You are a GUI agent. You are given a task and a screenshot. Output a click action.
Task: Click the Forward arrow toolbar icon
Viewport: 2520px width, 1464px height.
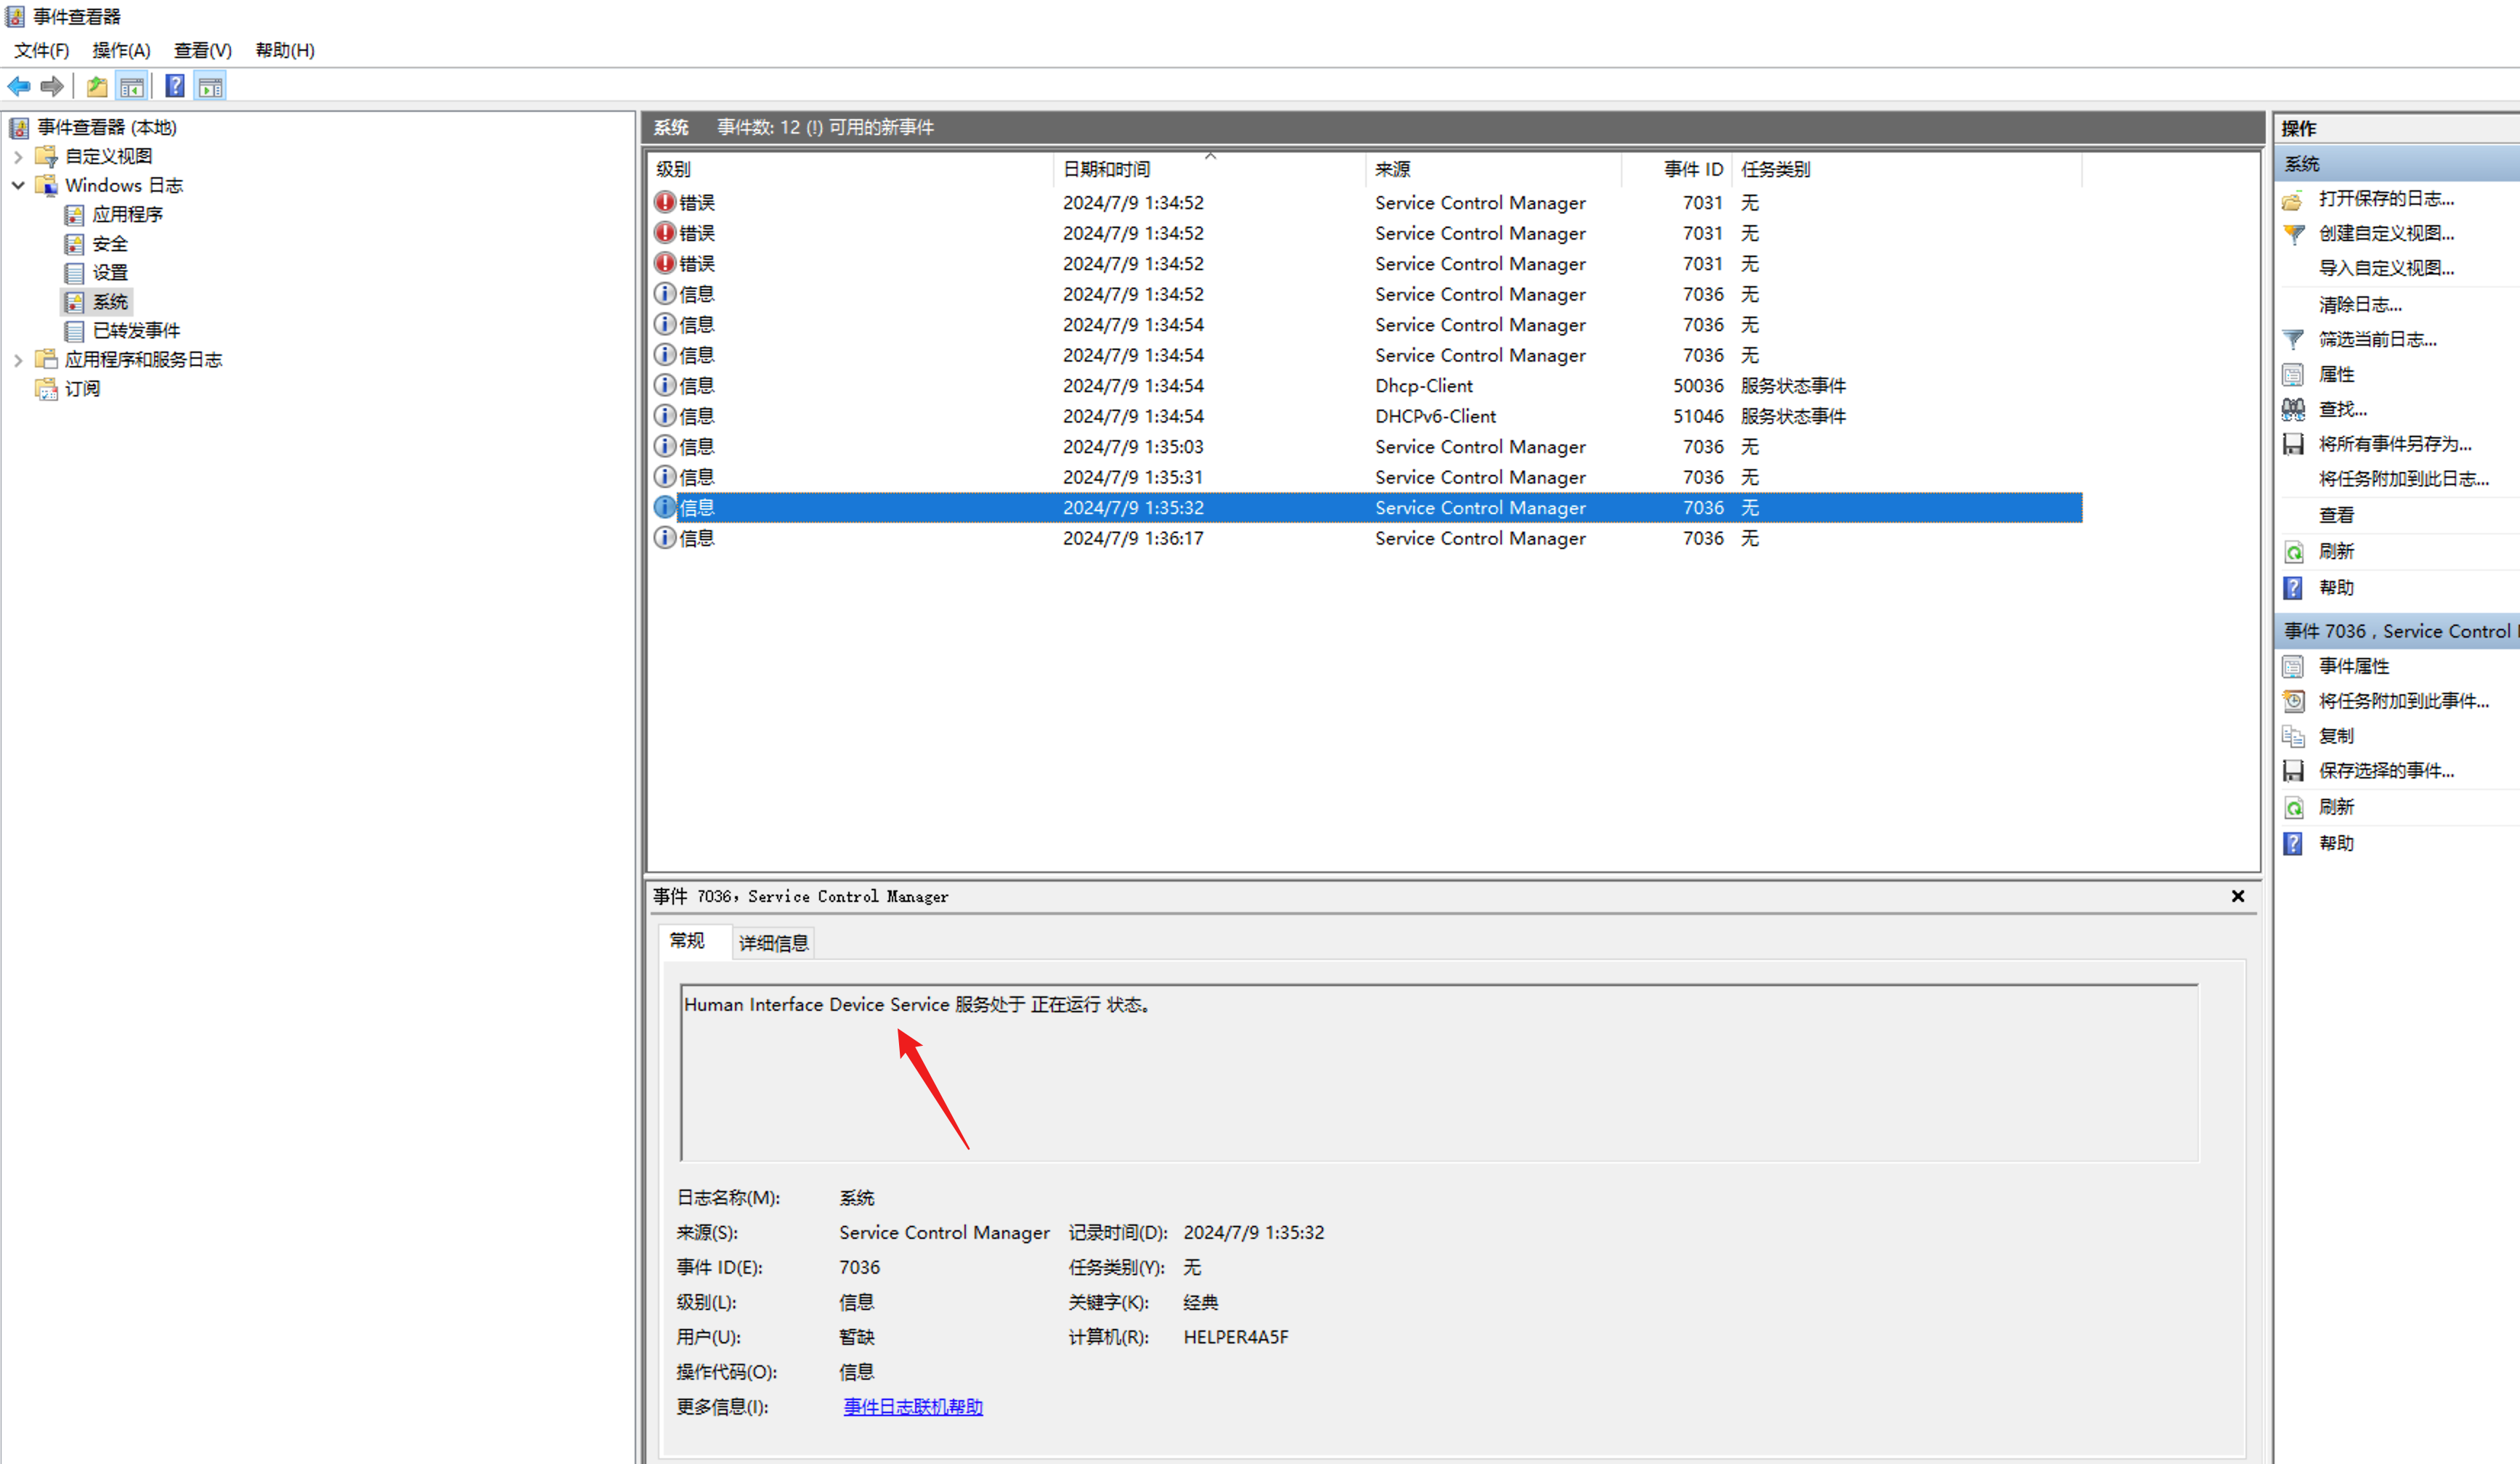coord(52,87)
